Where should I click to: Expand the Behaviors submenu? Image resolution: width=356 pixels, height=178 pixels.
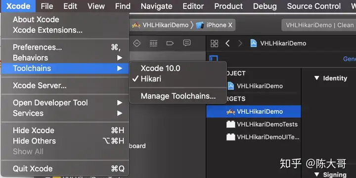point(65,58)
